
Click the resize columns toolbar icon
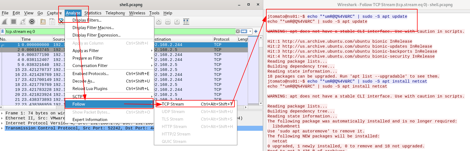(x=186, y=22)
